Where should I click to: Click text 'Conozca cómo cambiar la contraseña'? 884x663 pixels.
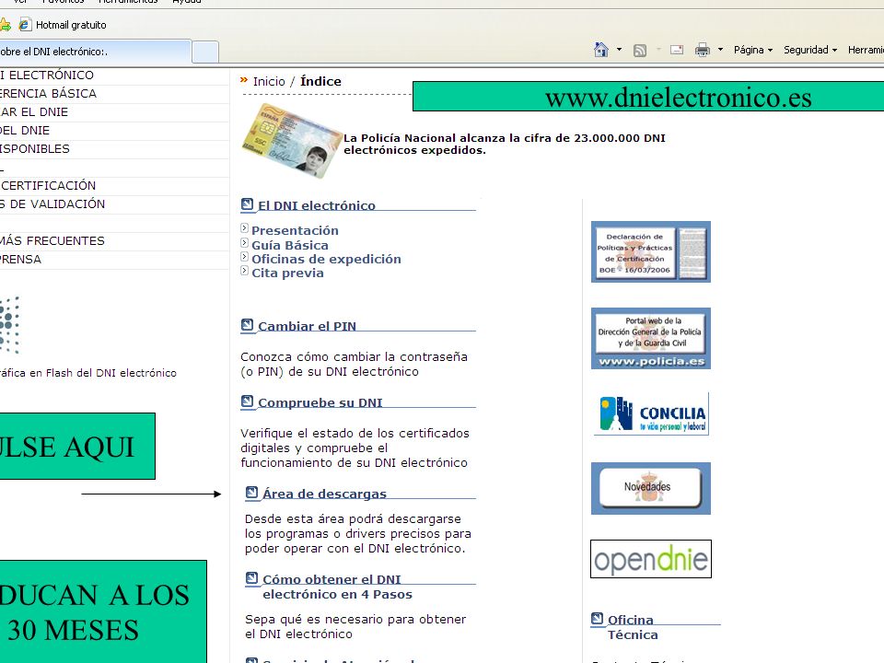click(354, 357)
